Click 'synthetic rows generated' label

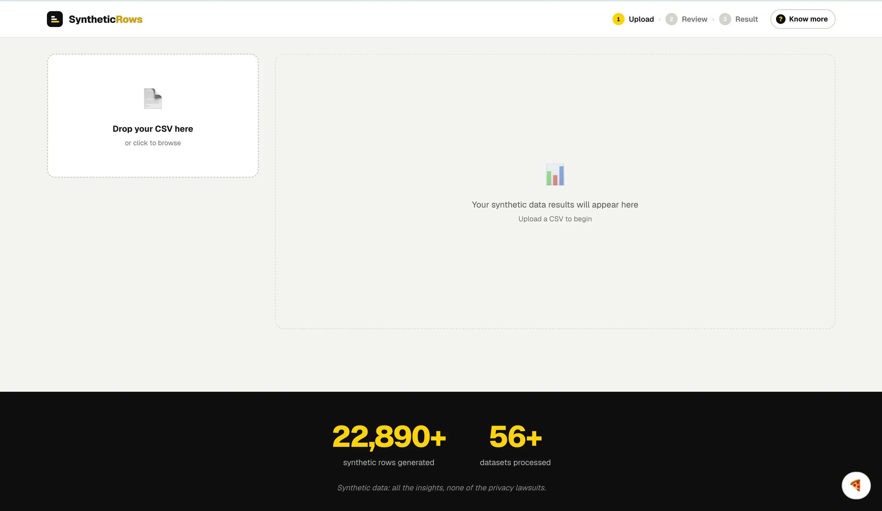389,462
